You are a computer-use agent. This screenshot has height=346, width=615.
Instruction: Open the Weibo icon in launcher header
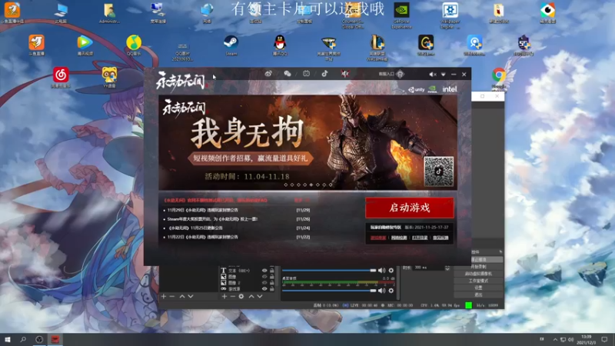pos(268,74)
